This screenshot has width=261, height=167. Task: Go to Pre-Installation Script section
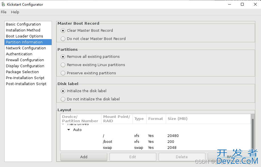(28, 78)
